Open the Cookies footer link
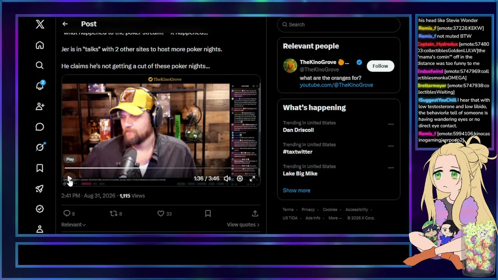Viewport: 498px width, 280px height. pyautogui.click(x=330, y=210)
